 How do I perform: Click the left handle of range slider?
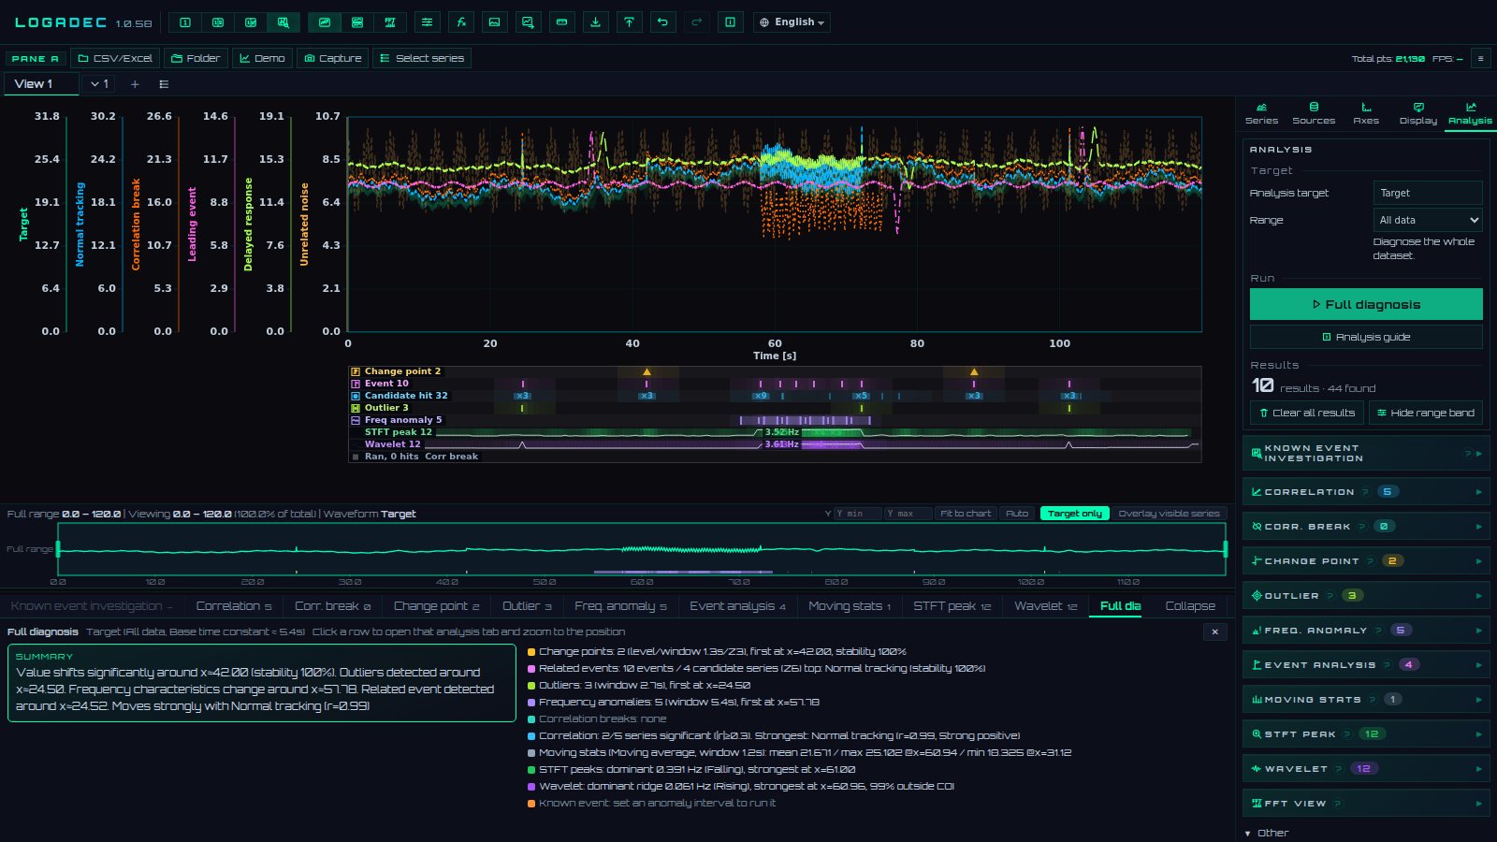click(58, 549)
